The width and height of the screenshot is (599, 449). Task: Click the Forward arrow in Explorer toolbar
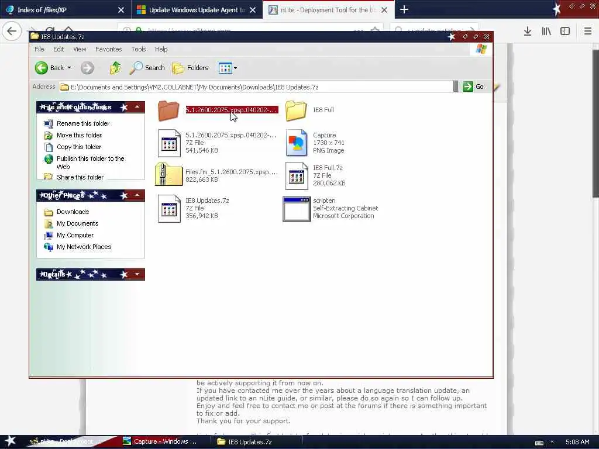pyautogui.click(x=87, y=68)
